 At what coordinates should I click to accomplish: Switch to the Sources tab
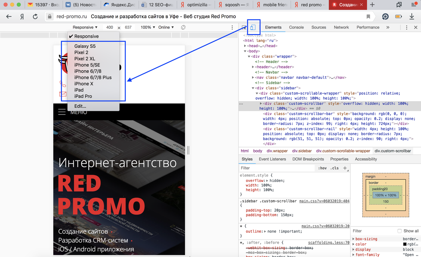(x=319, y=27)
